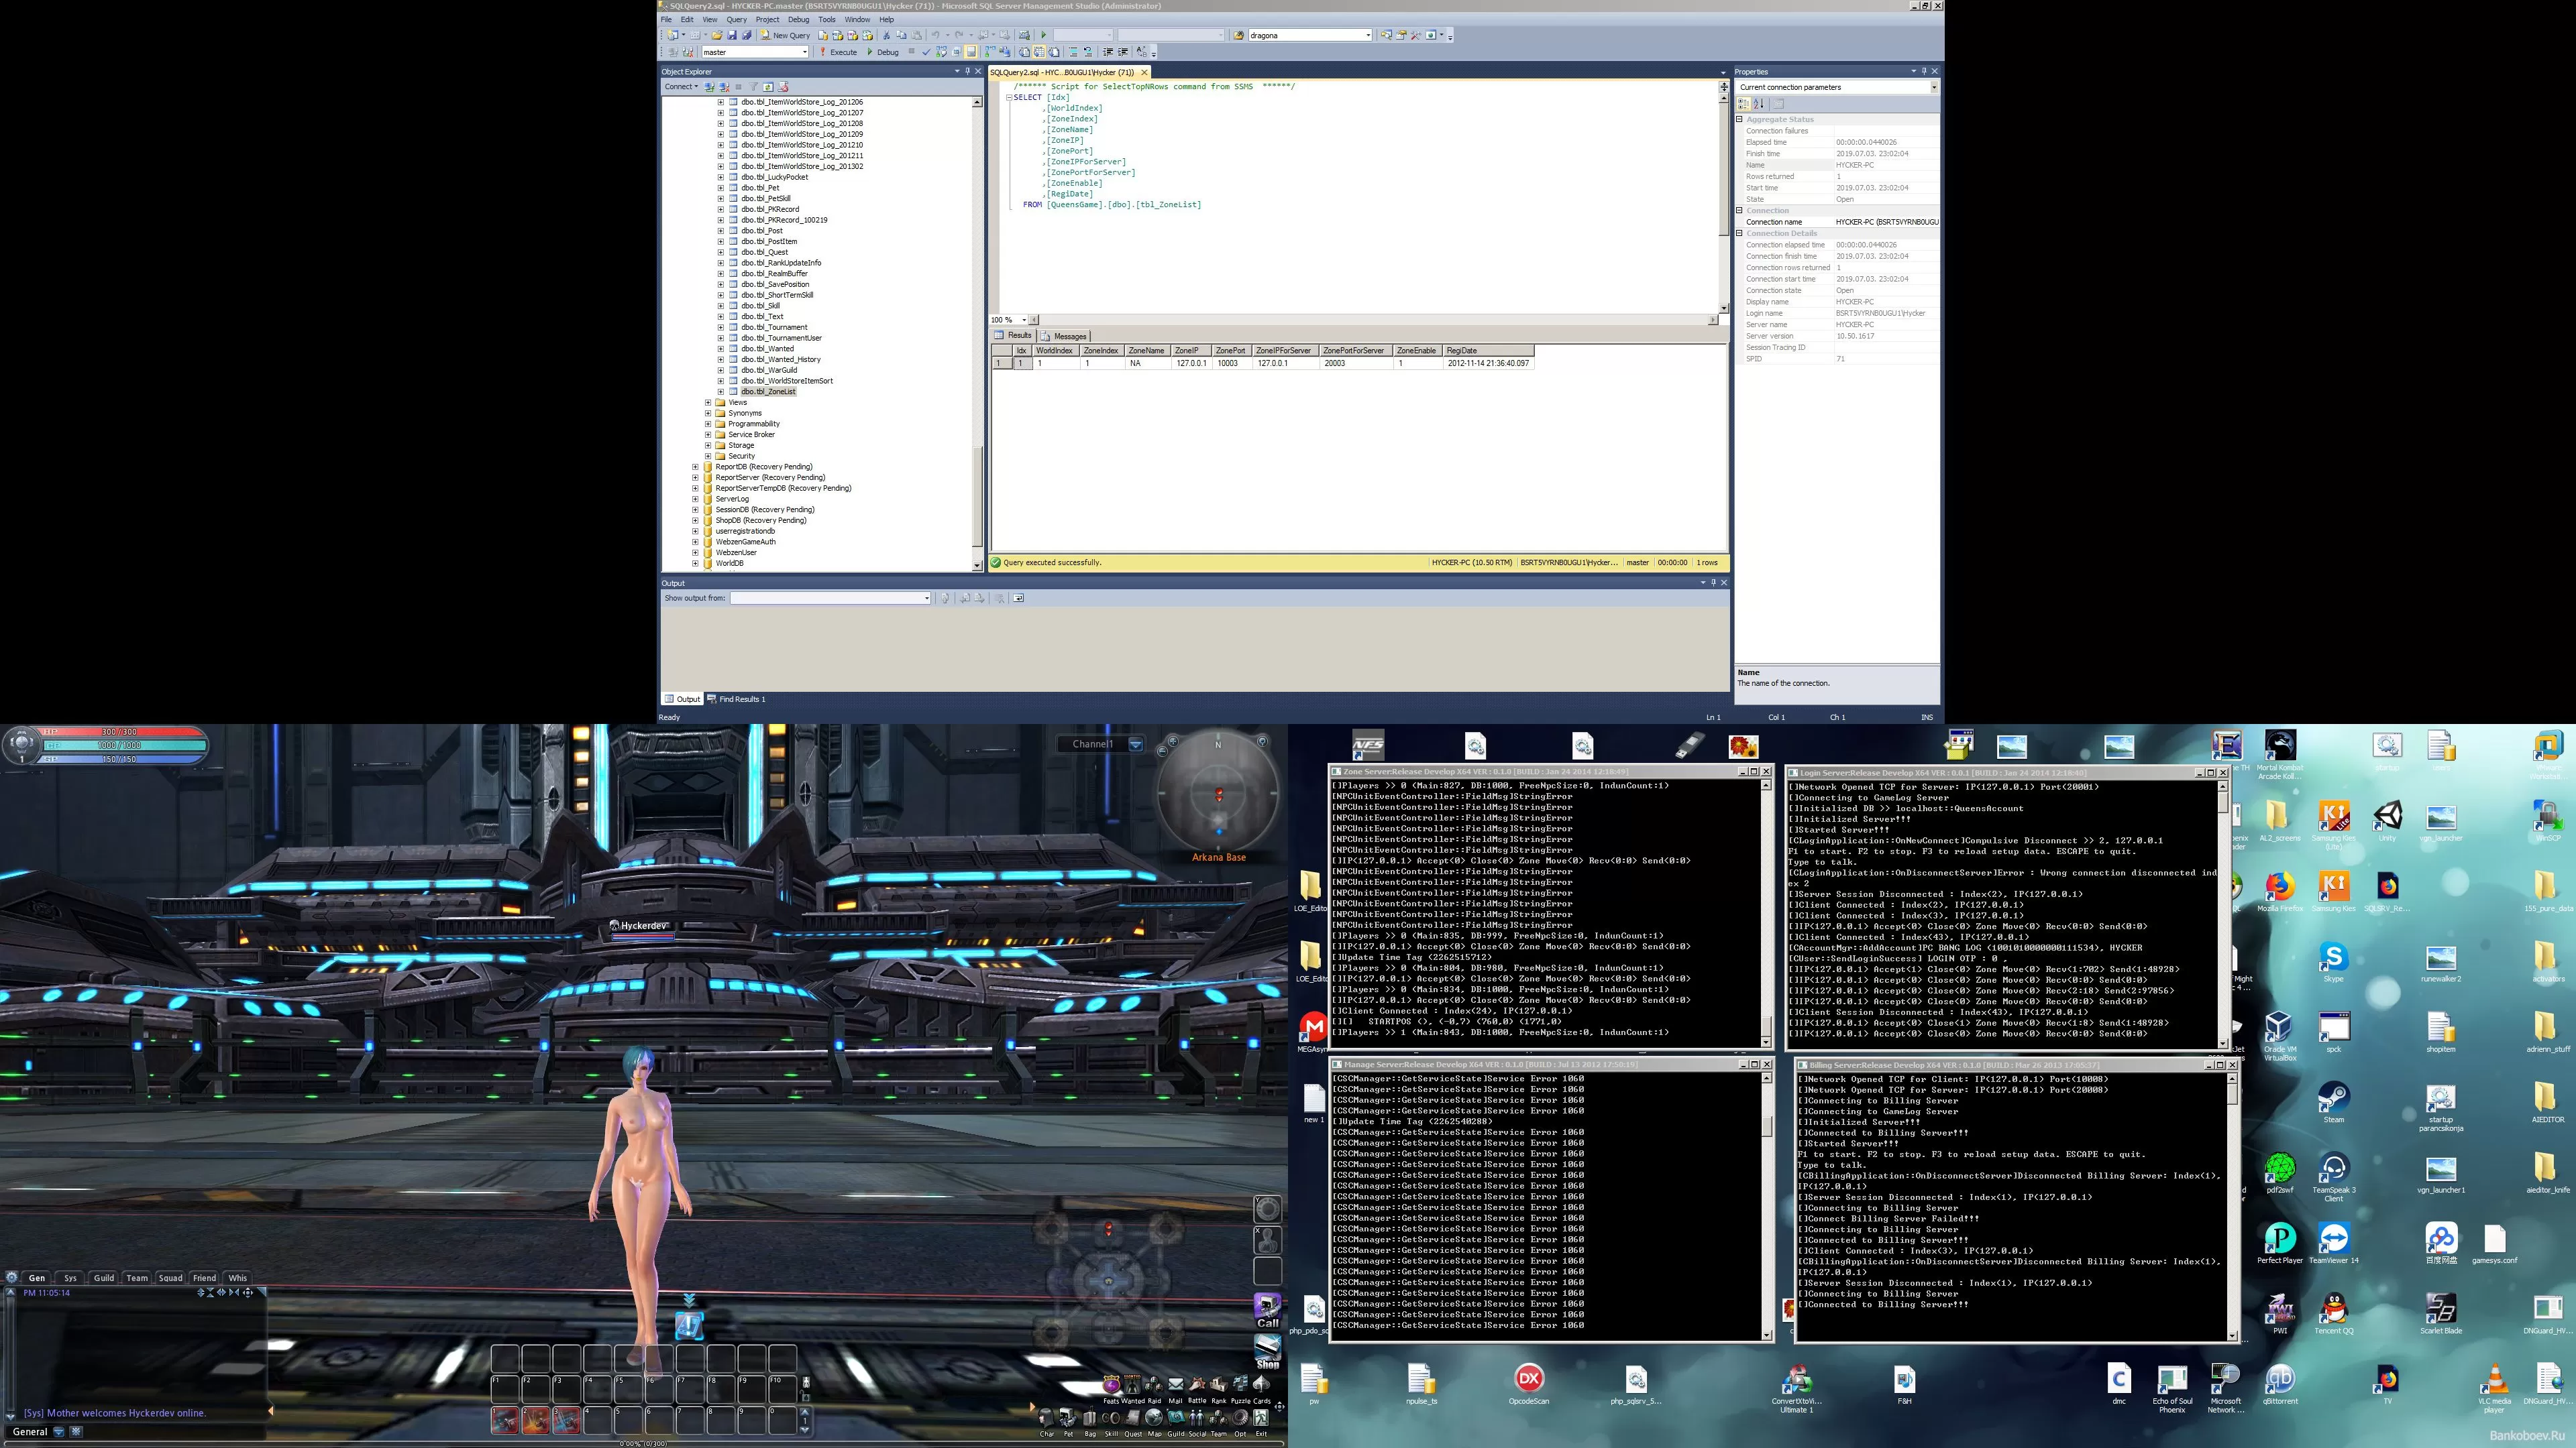Viewport: 2576px width, 1448px height.
Task: Click the Call icon in game sidebar
Action: (1268, 1310)
